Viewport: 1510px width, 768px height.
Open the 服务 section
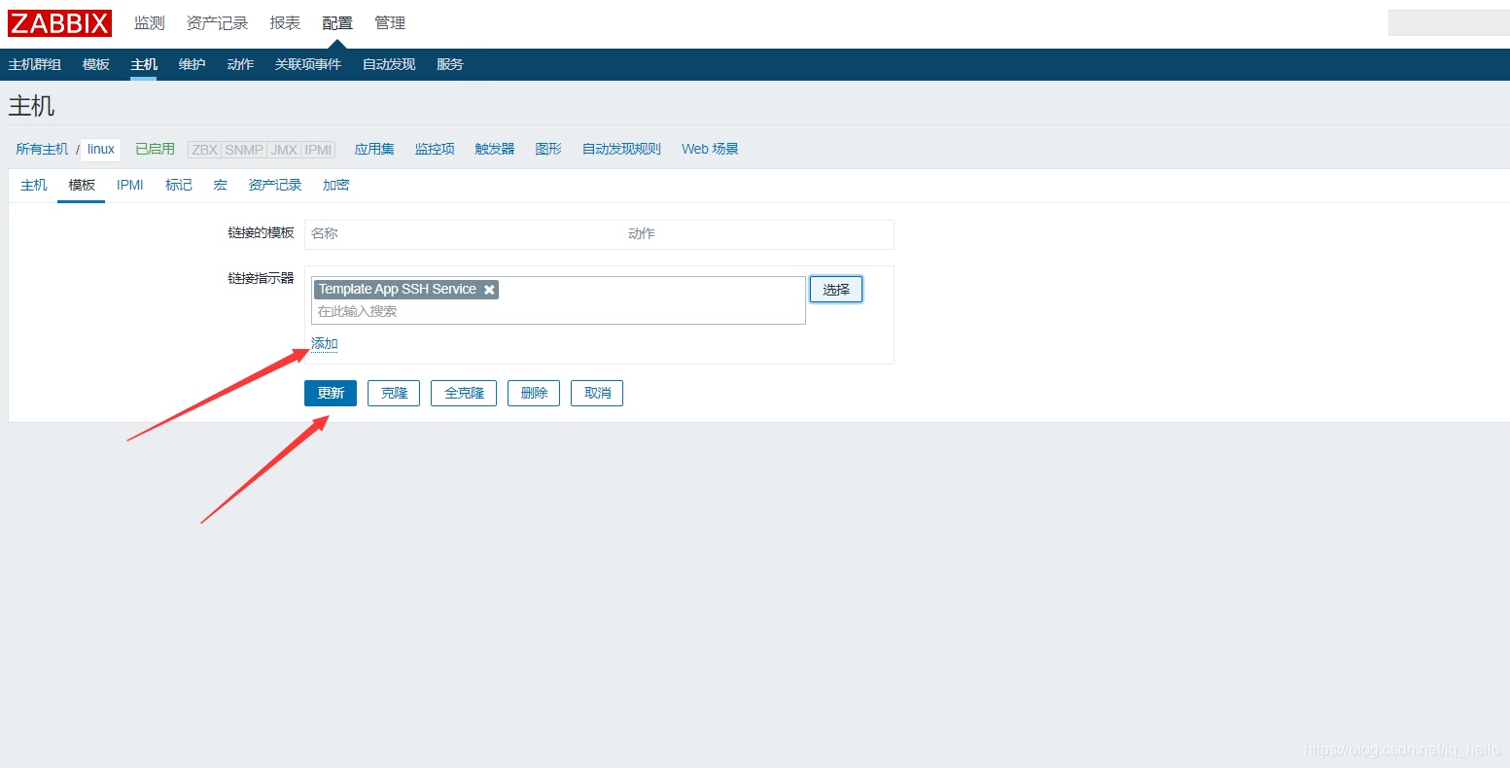[450, 64]
